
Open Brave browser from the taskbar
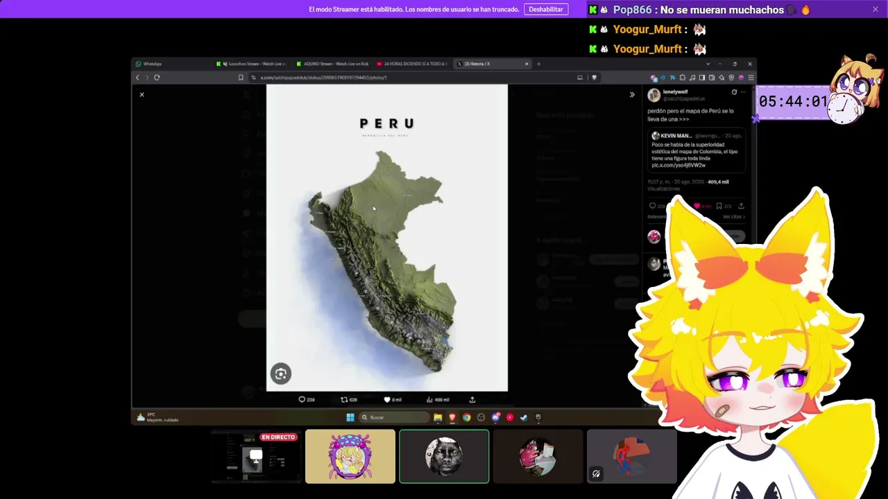pos(452,417)
